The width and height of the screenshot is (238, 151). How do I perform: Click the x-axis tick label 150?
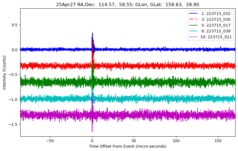click(x=218, y=141)
